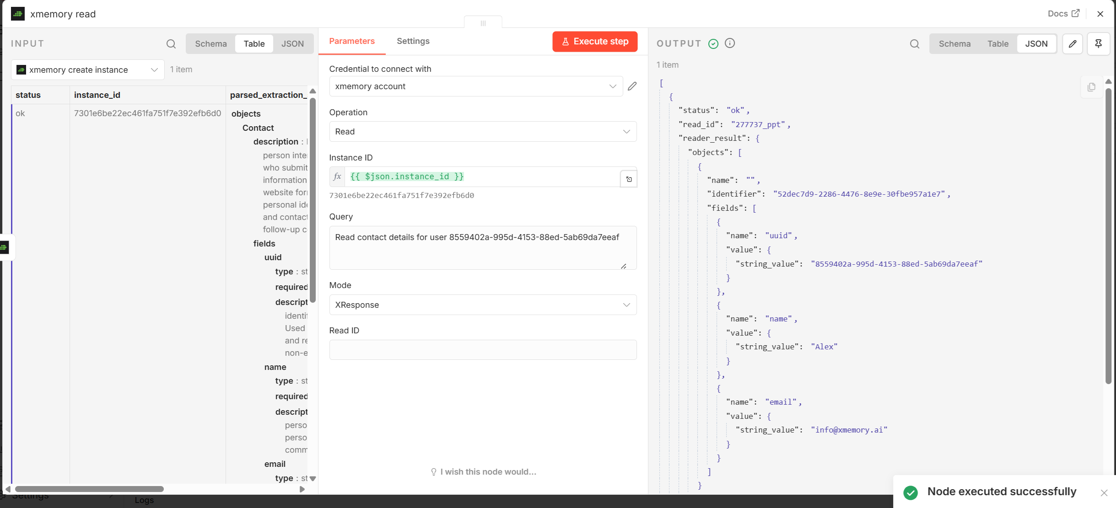Click the Execute step button
This screenshot has height=508, width=1116.
[x=594, y=42]
